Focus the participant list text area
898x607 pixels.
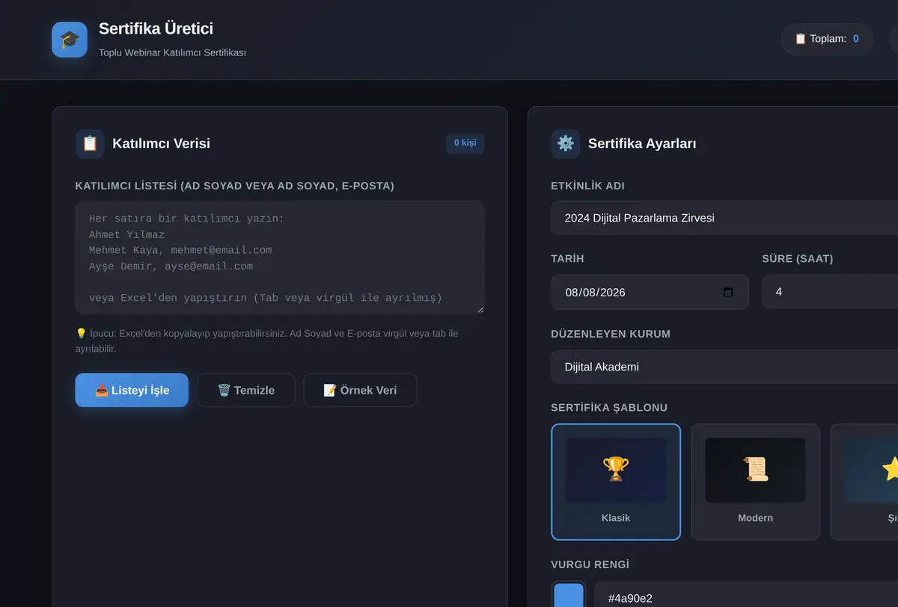[280, 257]
